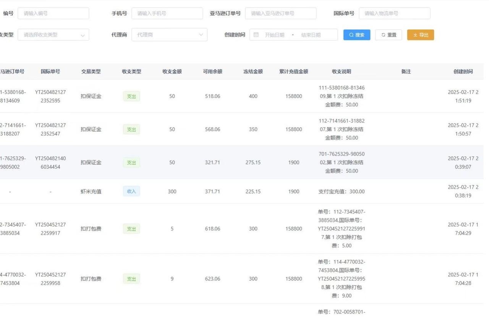Click the timestamp 2025-02-17 20:39:07
Viewport: 489px width, 317px height.
coord(463,162)
